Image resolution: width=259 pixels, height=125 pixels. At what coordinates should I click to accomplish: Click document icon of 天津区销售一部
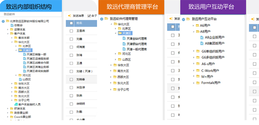[25, 54]
